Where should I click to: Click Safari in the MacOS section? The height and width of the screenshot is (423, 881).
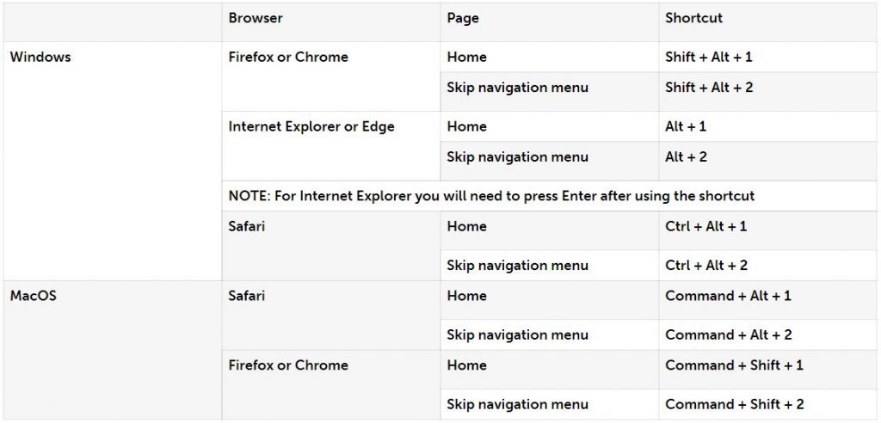pos(247,296)
